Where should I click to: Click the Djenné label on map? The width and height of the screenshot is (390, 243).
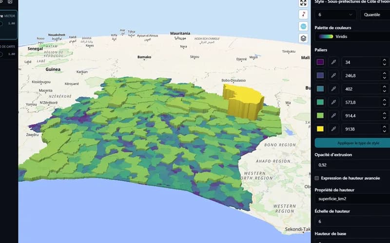pyautogui.click(x=241, y=59)
